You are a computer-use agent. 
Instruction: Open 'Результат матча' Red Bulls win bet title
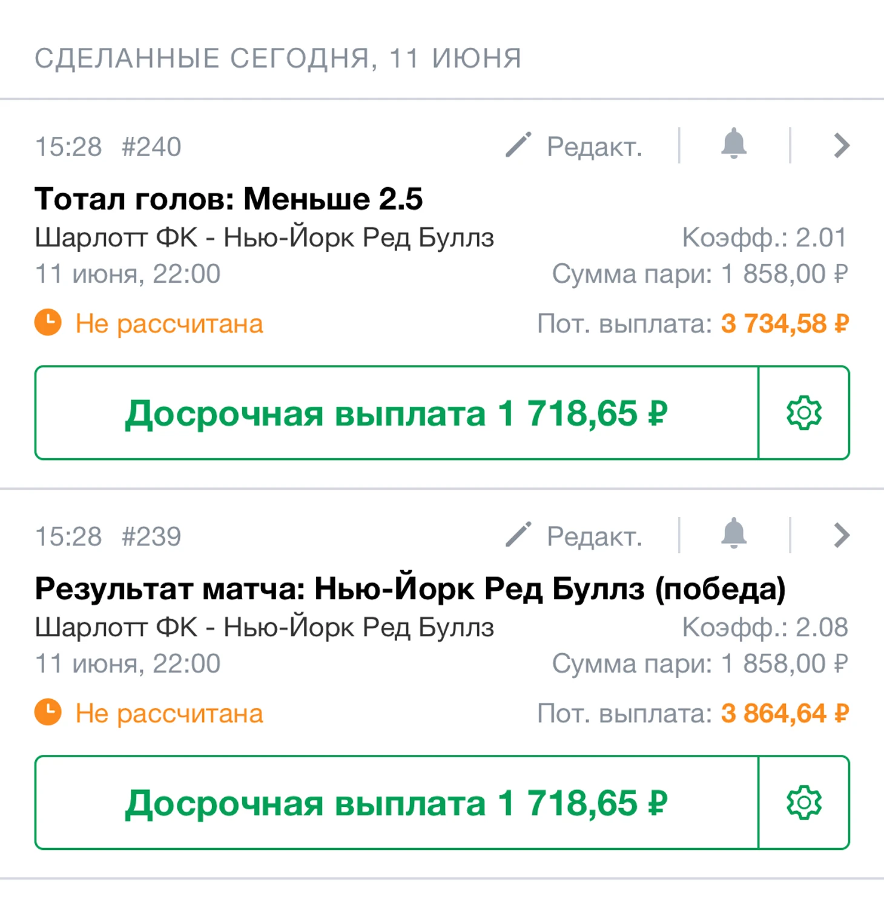coord(410,588)
